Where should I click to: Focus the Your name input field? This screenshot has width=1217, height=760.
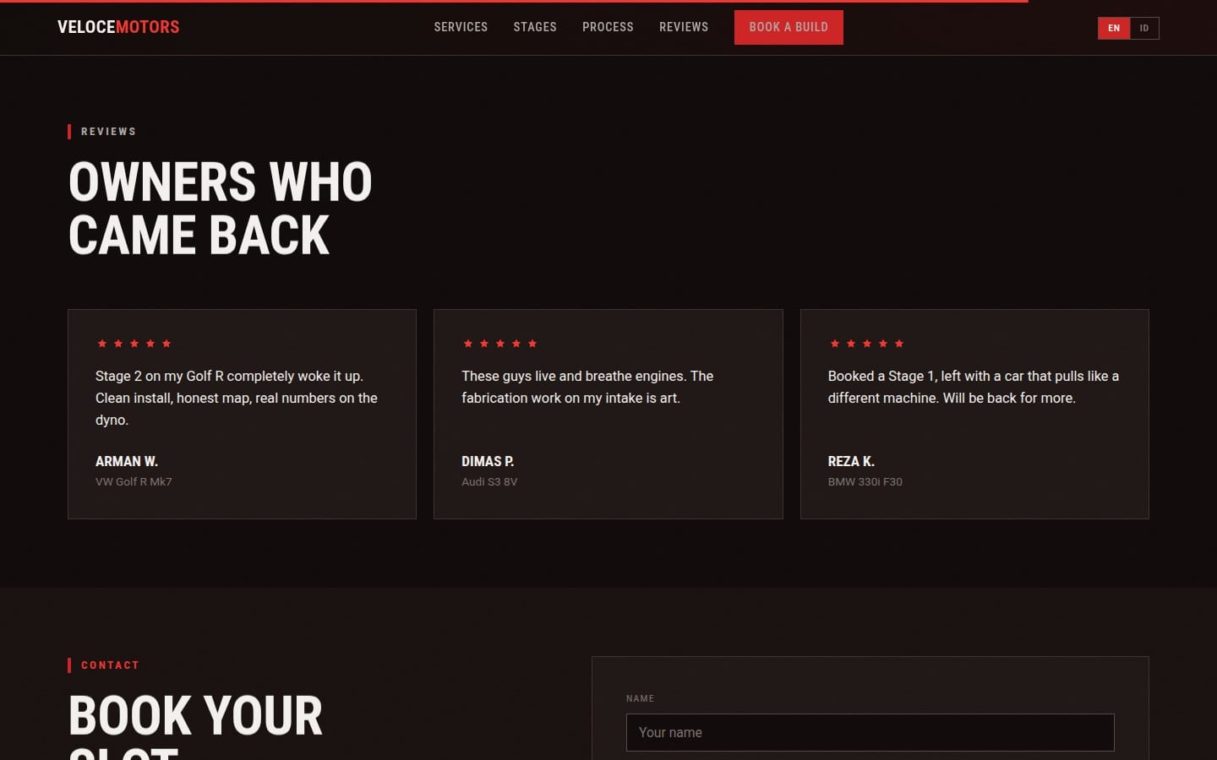click(870, 732)
